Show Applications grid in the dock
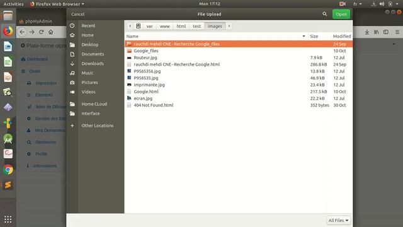Viewport: 403px width, 227px height. (8, 219)
